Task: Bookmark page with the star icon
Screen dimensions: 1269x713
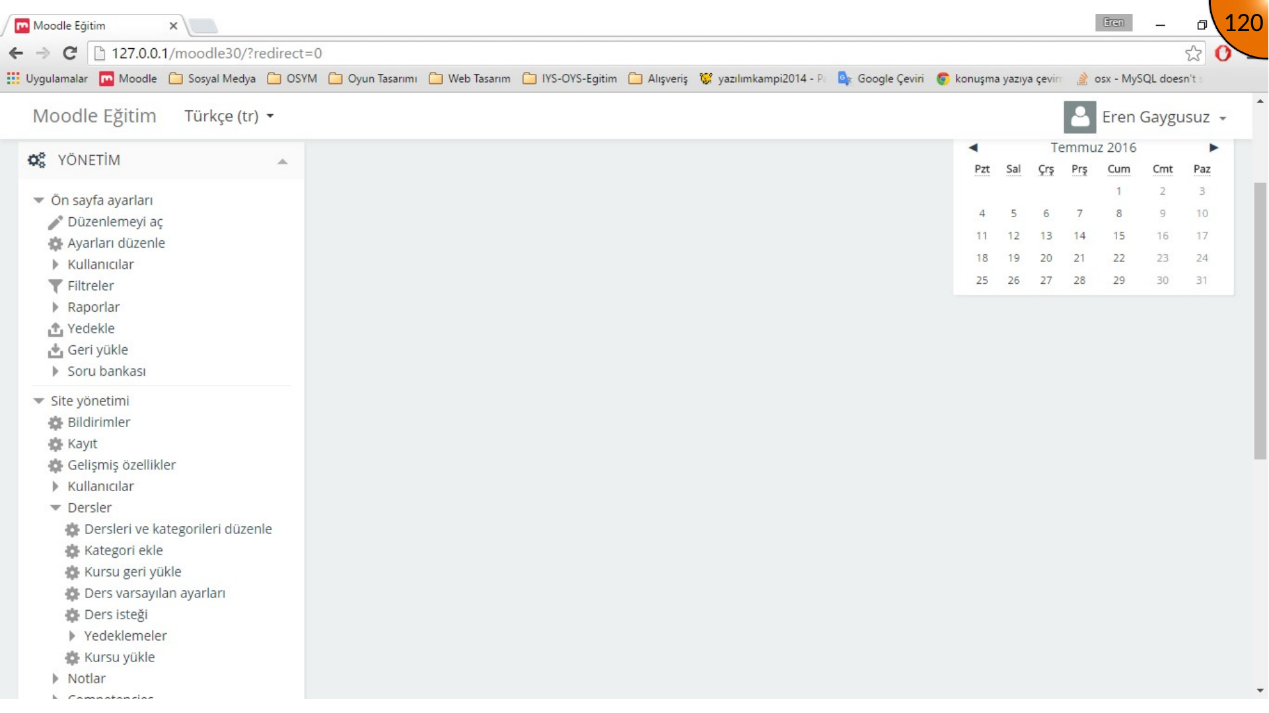Action: click(1193, 53)
